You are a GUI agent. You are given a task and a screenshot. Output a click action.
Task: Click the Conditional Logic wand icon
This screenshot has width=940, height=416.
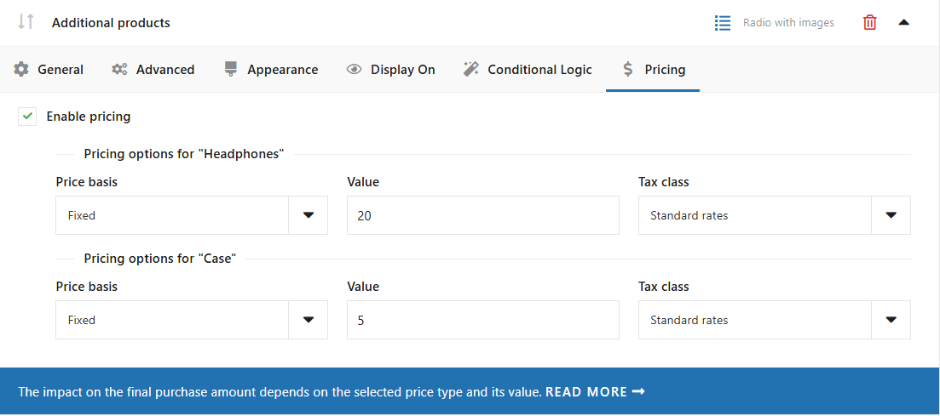[471, 70]
